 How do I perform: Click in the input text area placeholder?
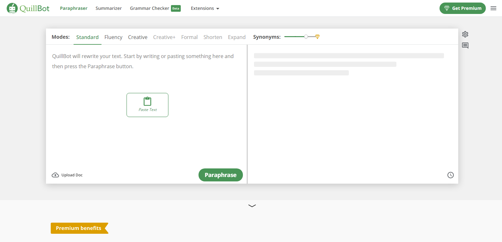click(143, 61)
